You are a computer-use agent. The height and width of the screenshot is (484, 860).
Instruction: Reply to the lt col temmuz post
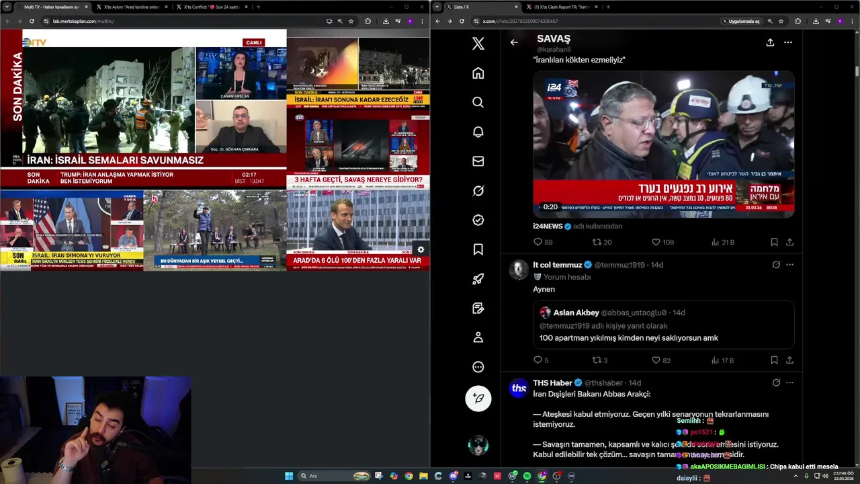541,360
